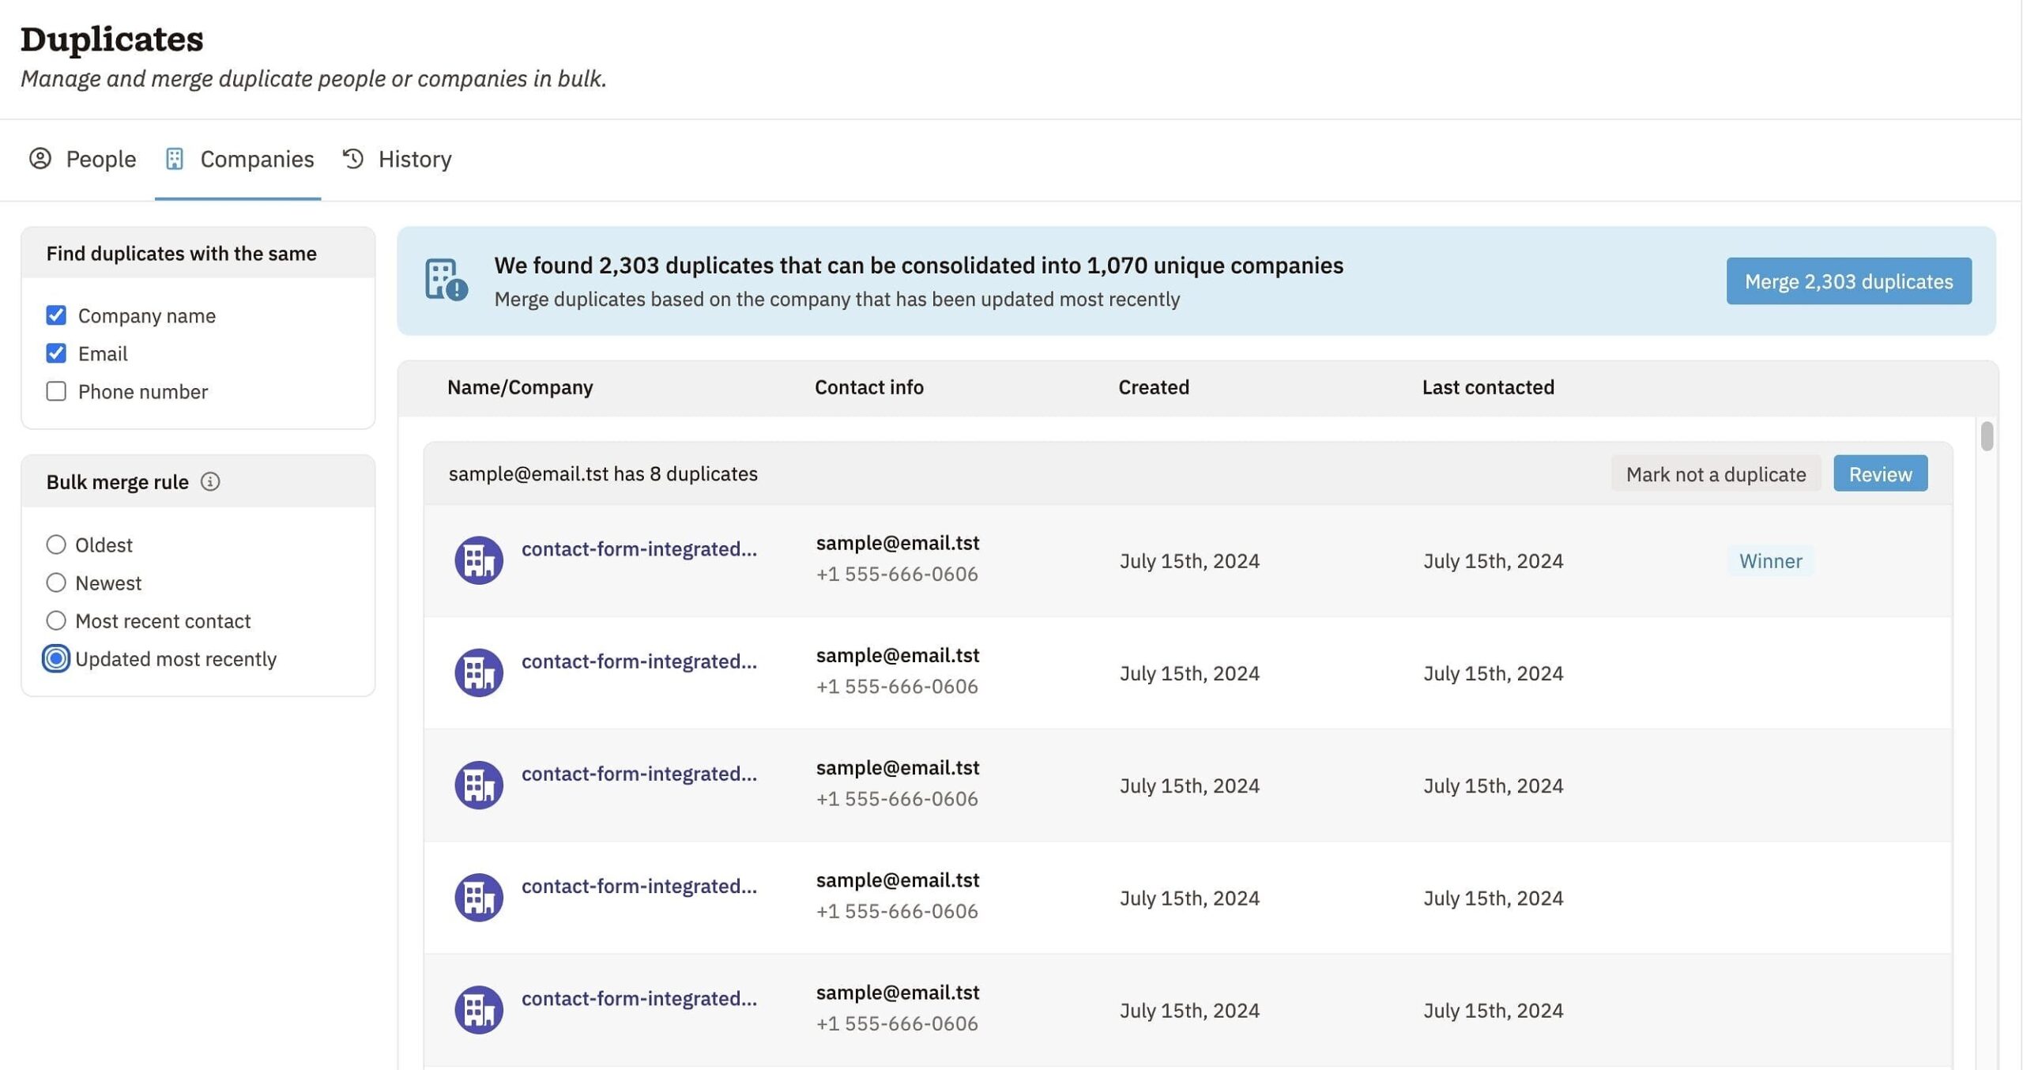Click the building alert icon in banner

pos(446,281)
